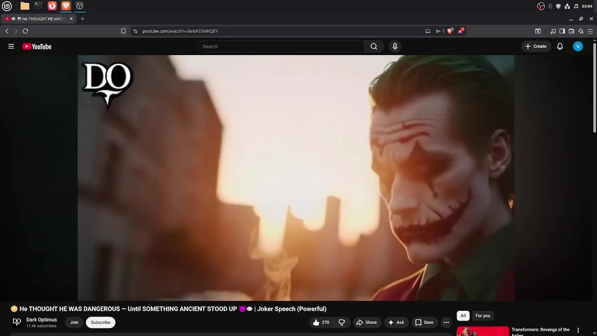597x336 pixels.
Task: Go to YouTube home via logo
Action: [37, 46]
